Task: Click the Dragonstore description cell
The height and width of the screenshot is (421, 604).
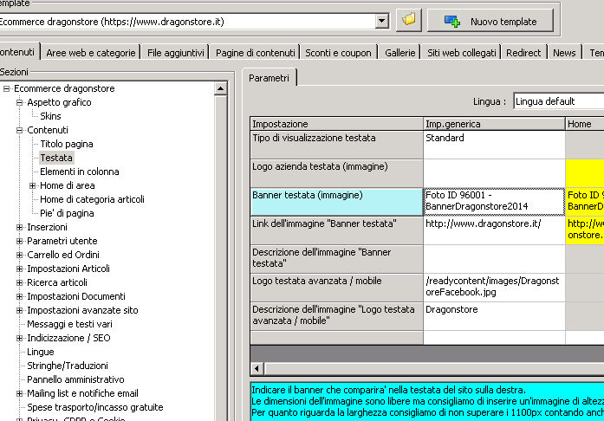Action: point(494,316)
